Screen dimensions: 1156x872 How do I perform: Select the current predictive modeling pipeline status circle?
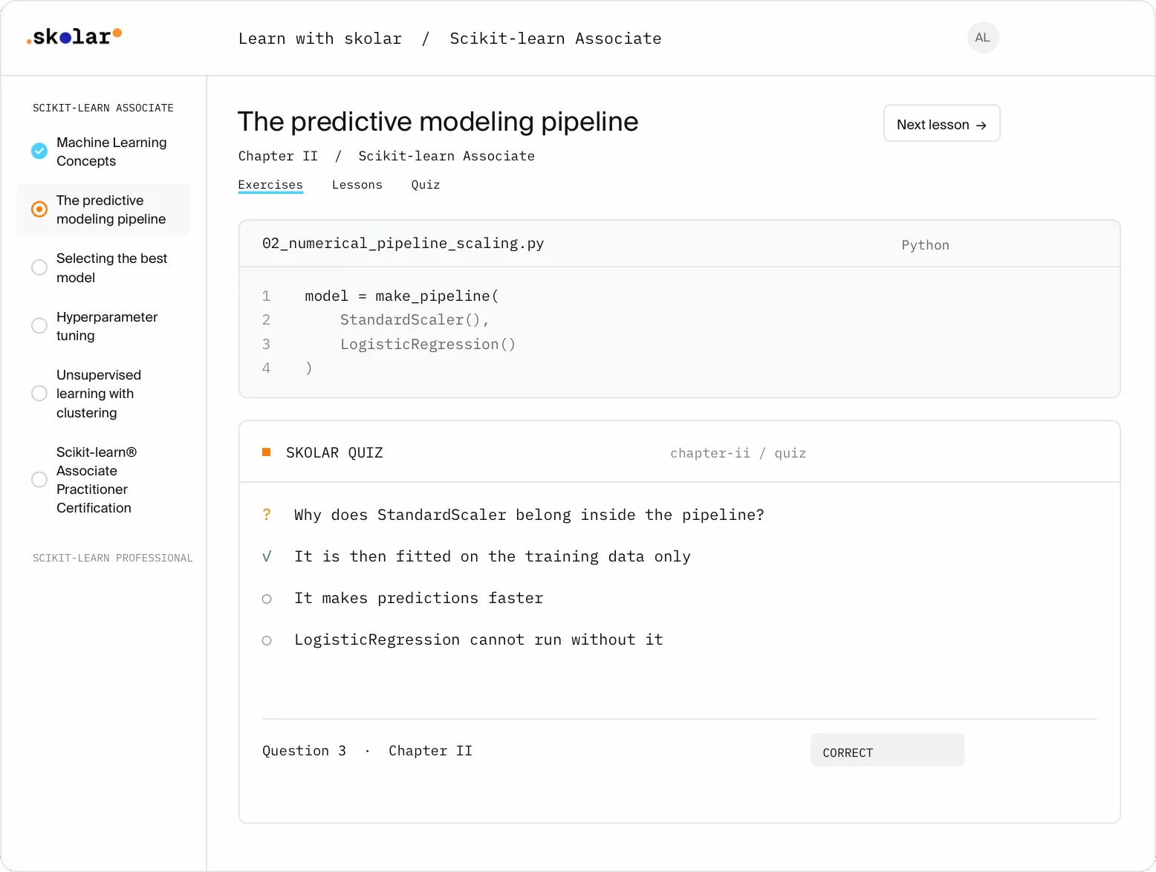pos(39,209)
